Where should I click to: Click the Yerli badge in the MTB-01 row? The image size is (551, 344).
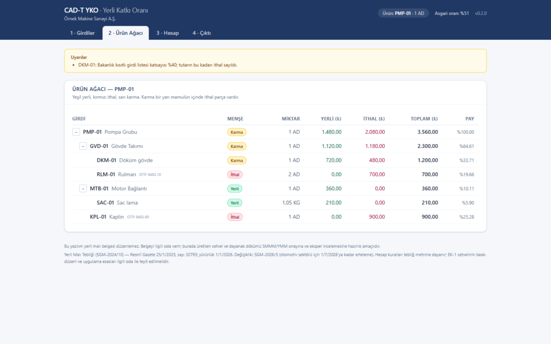235,189
